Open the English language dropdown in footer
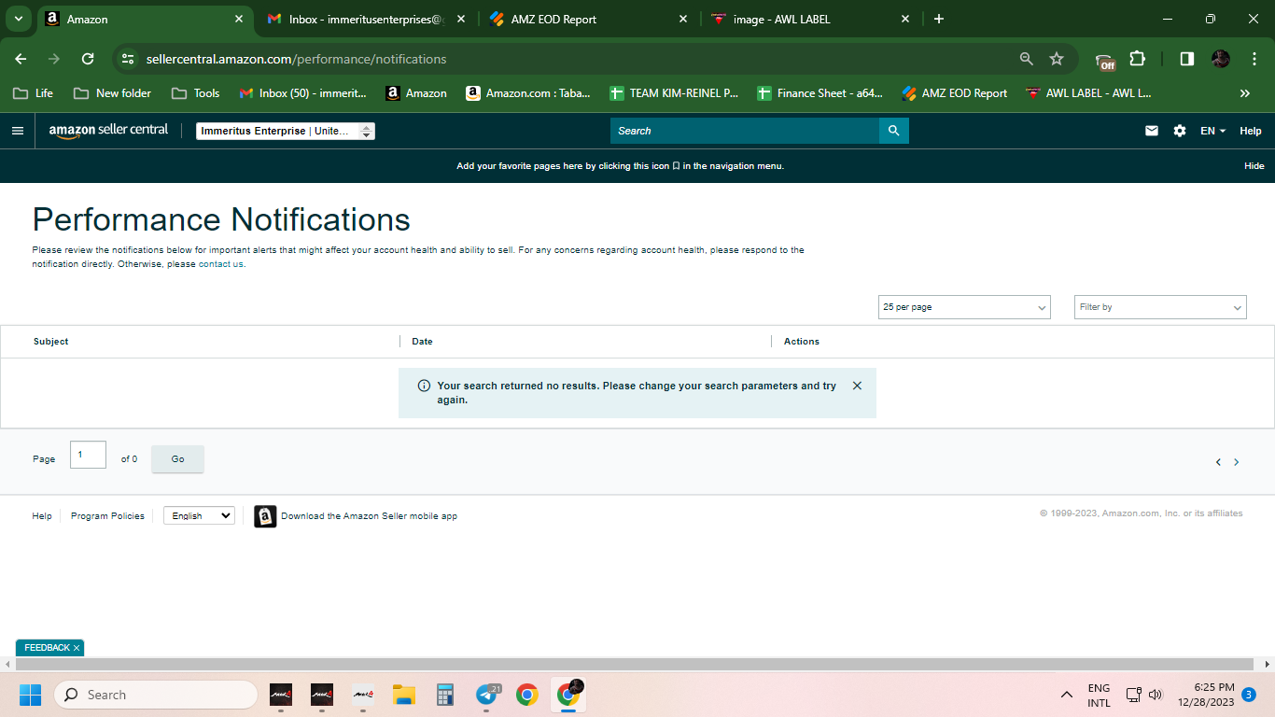 199,515
